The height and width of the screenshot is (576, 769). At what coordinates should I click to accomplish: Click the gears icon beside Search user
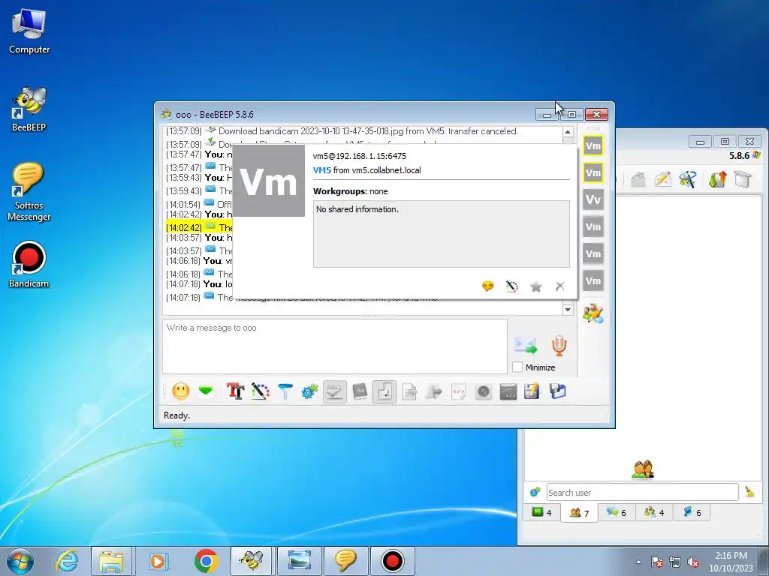[535, 492]
